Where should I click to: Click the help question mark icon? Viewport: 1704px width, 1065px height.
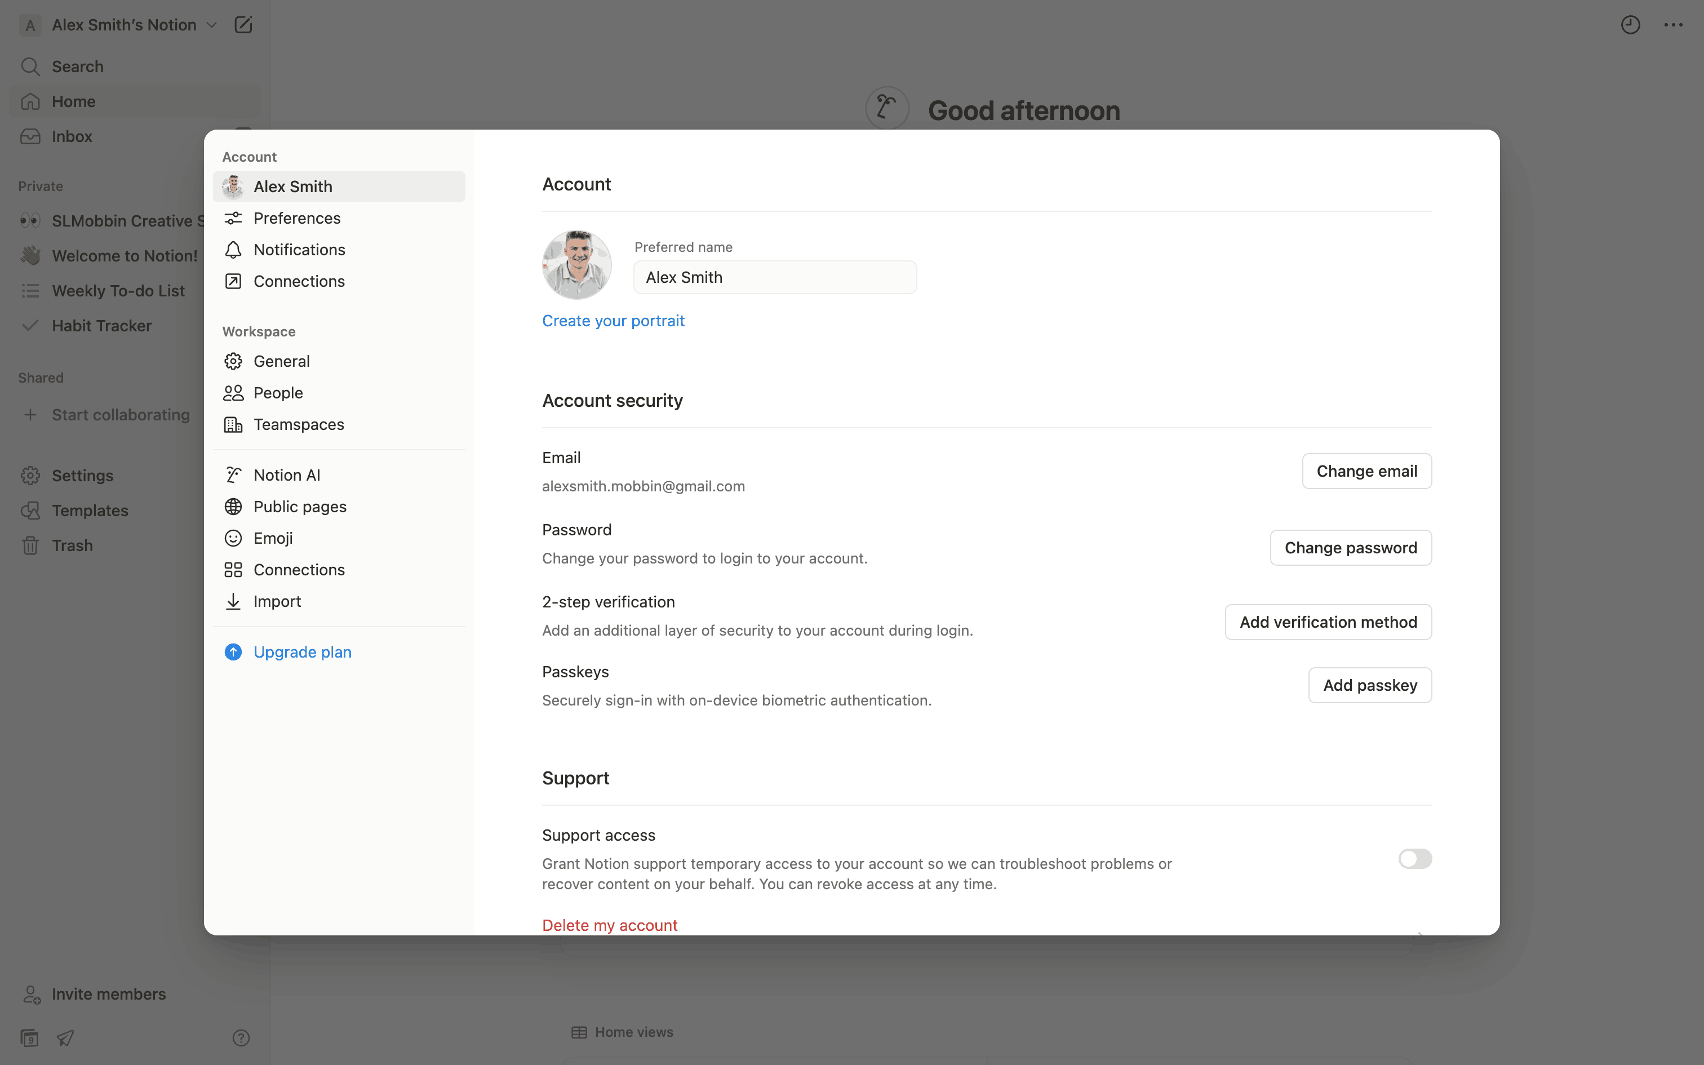pyautogui.click(x=241, y=1037)
